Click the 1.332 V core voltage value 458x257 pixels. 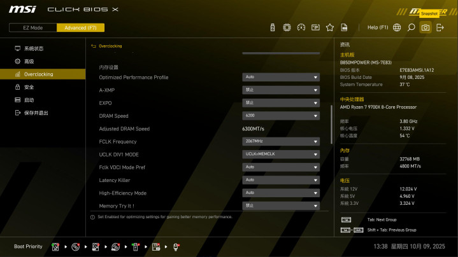point(407,128)
